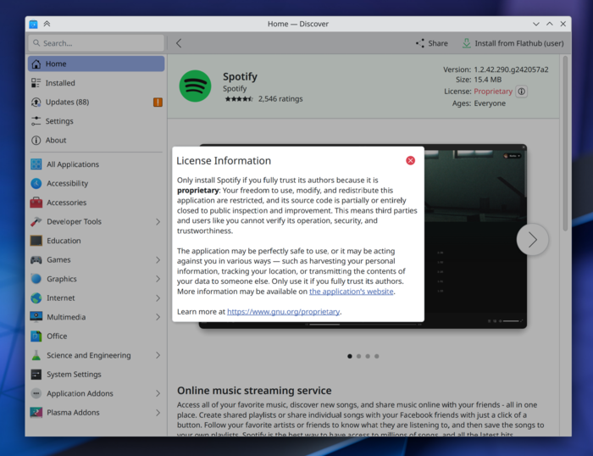Image resolution: width=593 pixels, height=456 pixels.
Task: Click the Search input field
Action: point(96,43)
